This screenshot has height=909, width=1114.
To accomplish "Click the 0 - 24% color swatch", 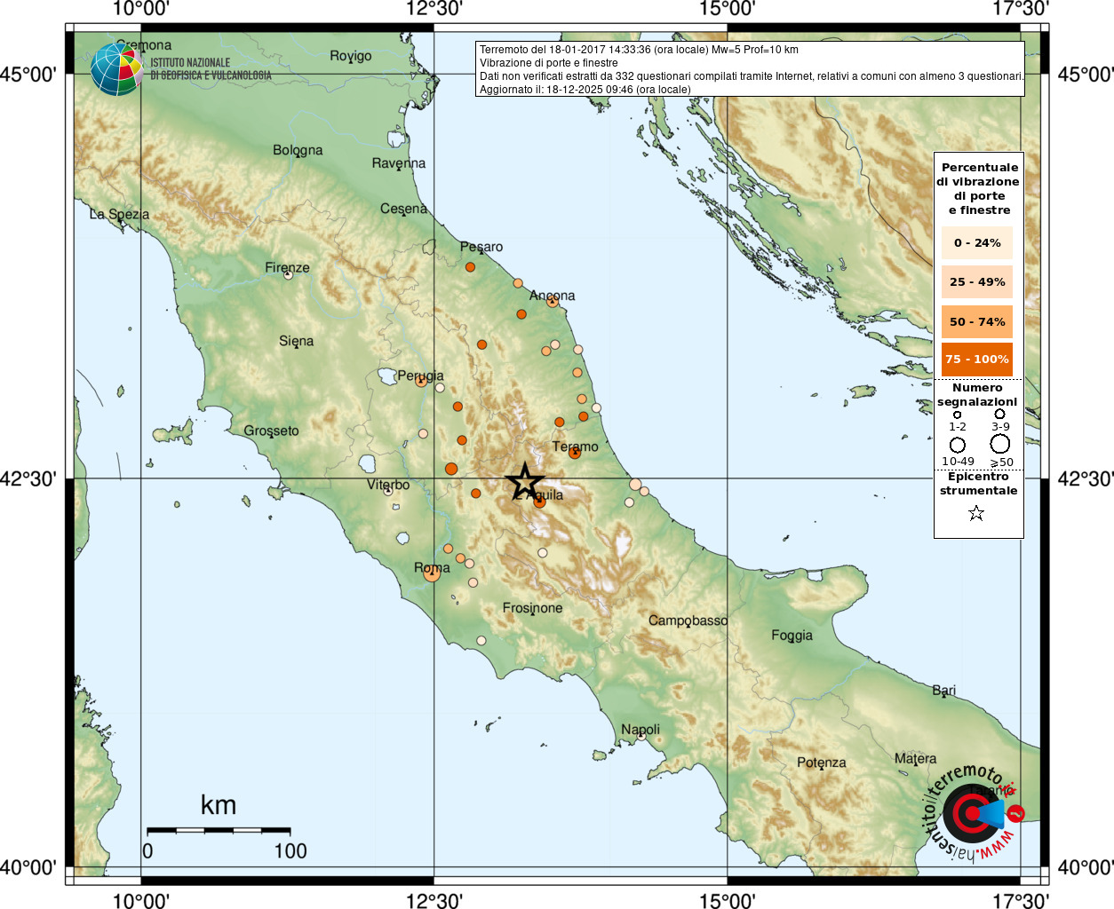I will [977, 242].
